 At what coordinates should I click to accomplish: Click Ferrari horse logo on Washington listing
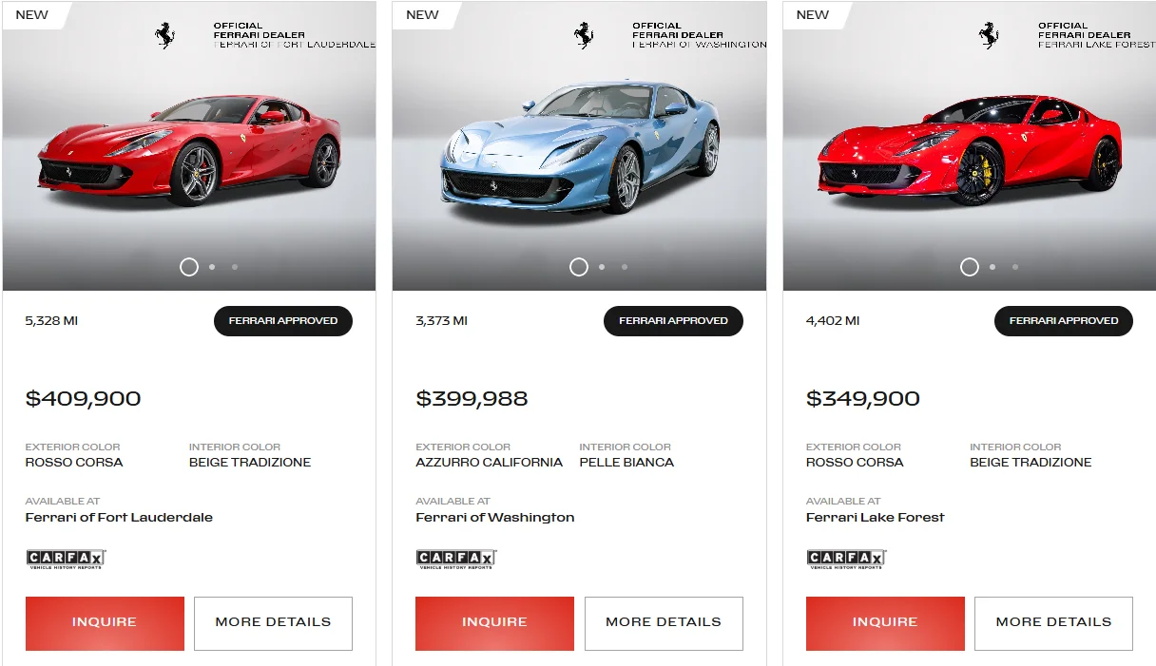click(x=584, y=36)
